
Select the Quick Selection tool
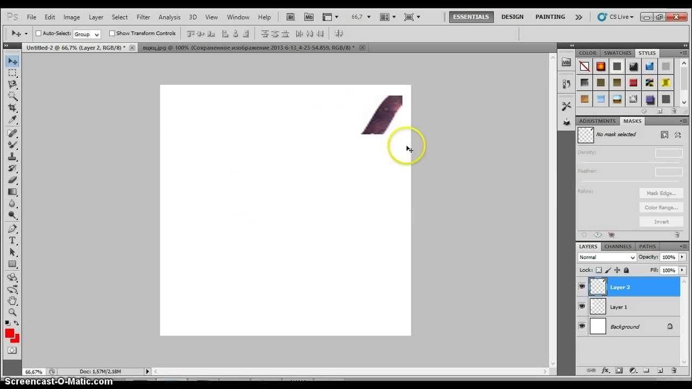click(x=12, y=97)
